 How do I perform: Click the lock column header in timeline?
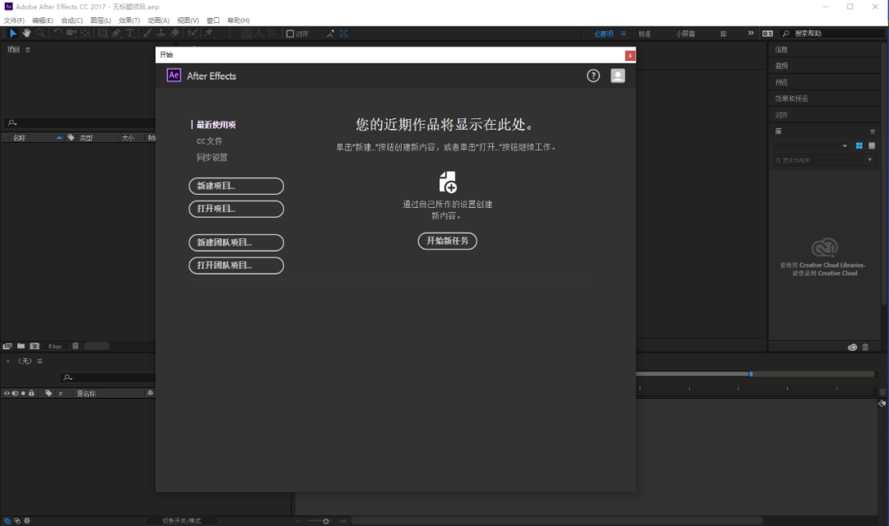coord(31,393)
